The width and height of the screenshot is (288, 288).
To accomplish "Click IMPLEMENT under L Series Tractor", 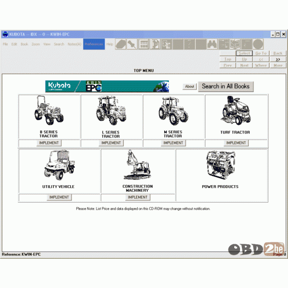I will pos(111,143).
